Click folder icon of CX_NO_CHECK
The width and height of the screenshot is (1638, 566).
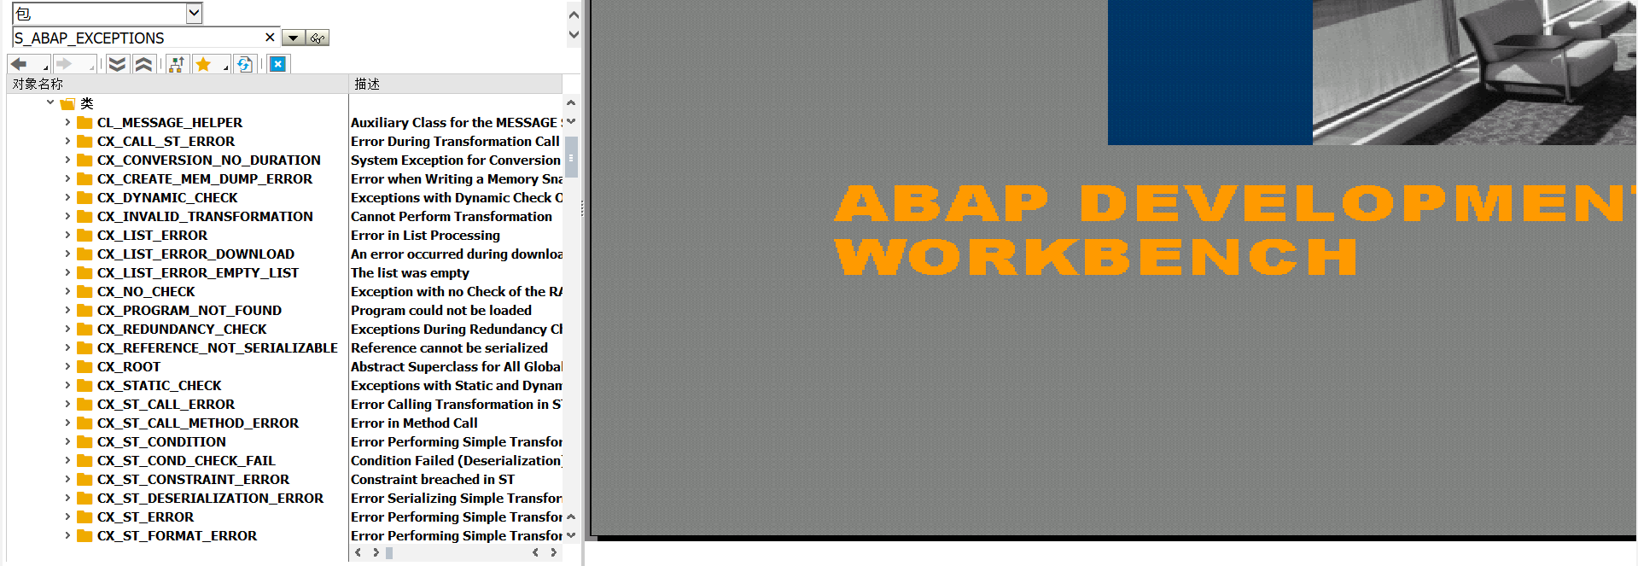(x=85, y=291)
